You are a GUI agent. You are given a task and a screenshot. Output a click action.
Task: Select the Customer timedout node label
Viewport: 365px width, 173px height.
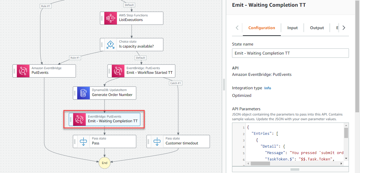pyautogui.click(x=182, y=143)
